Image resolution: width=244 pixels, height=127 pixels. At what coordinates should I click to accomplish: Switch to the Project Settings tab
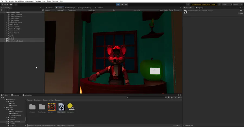point(85,8)
